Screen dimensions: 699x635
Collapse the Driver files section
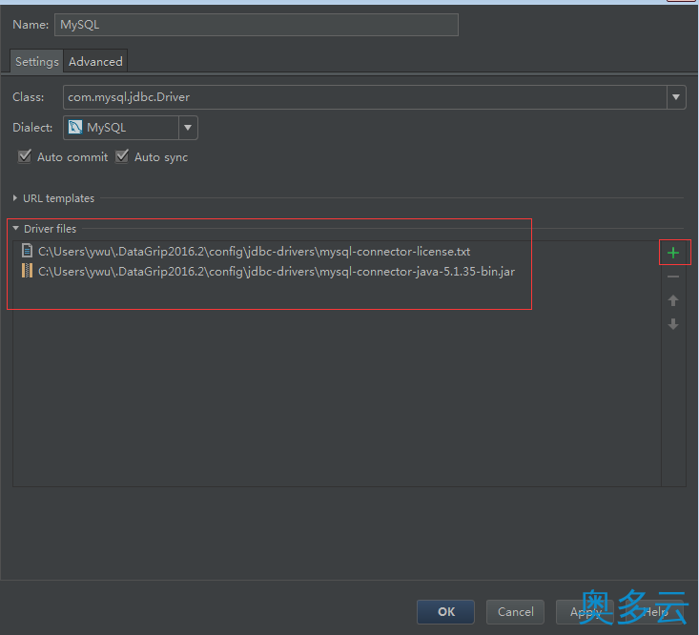coord(15,228)
